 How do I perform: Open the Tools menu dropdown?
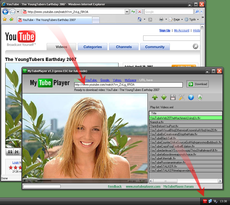pyautogui.click(x=192, y=19)
